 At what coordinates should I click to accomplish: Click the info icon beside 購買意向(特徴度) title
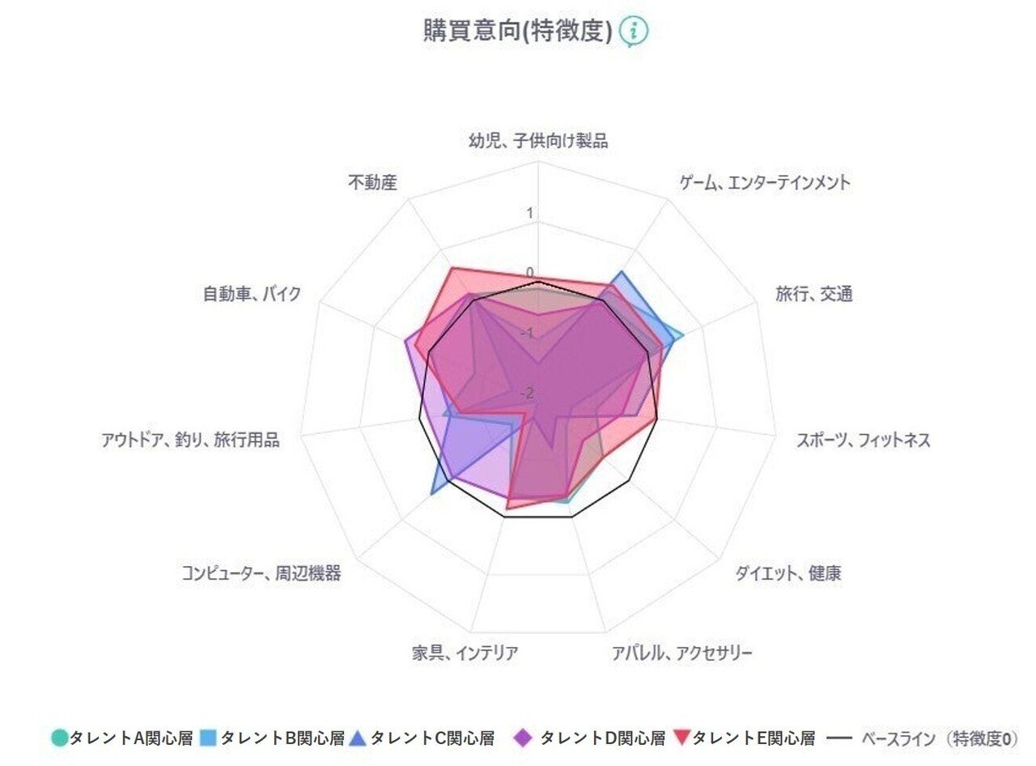[634, 32]
